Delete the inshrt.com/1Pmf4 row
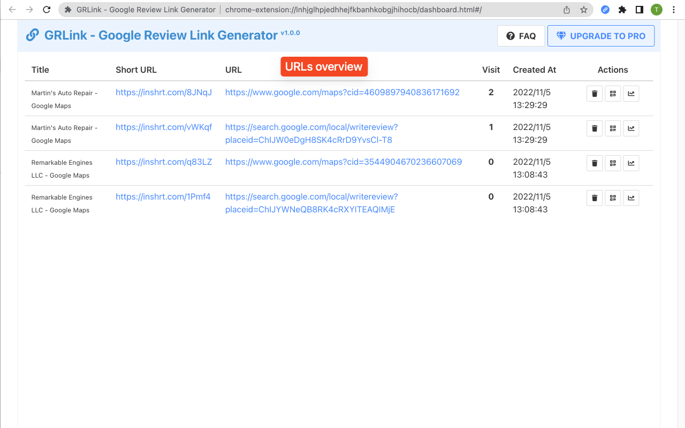 (595, 198)
